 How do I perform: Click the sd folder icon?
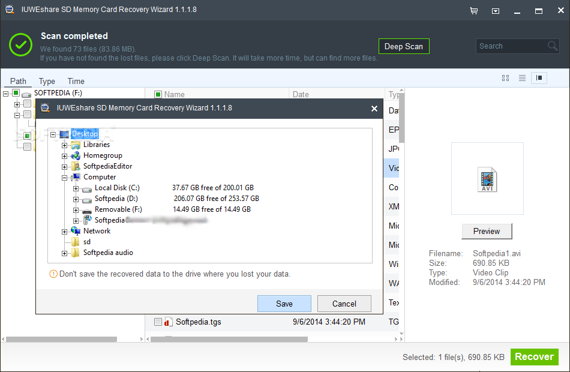(76, 242)
